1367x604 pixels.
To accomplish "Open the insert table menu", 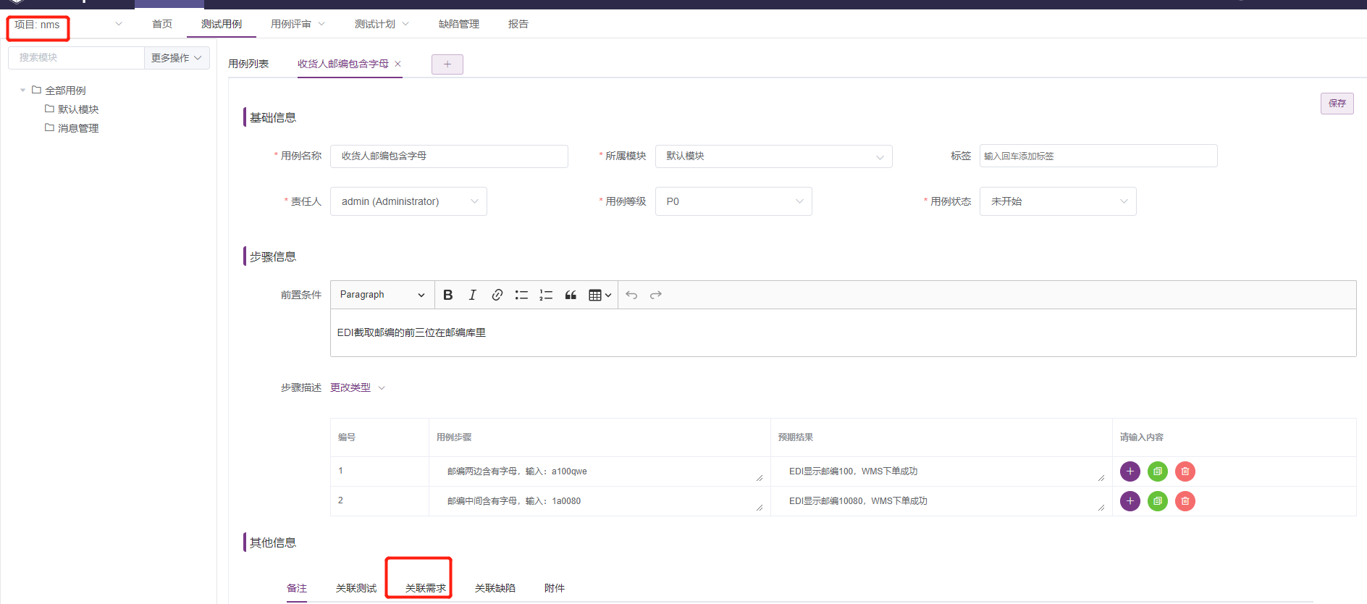I will coord(600,295).
